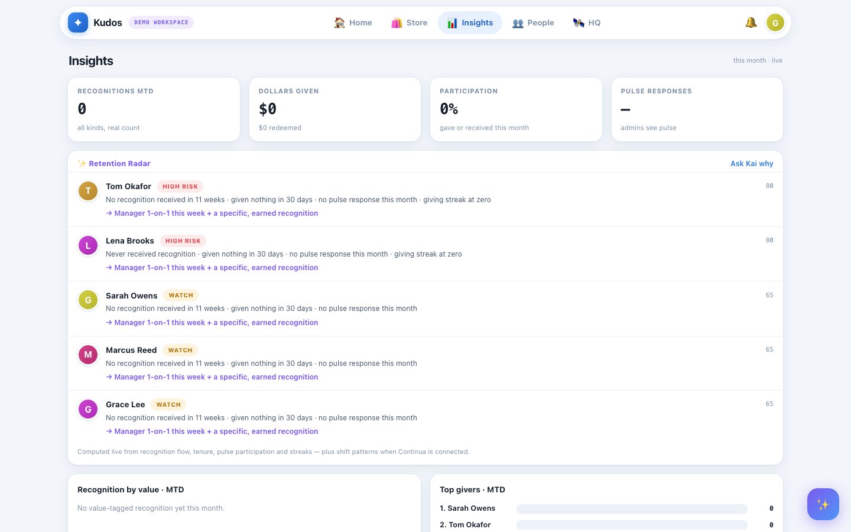Go to the Home tab
This screenshot has height=532, width=851.
coord(353,22)
